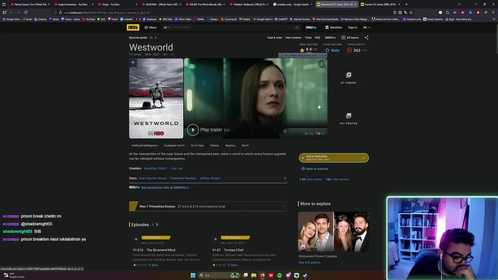Viewport: 498px width, 280px height.
Task: Open the IMDb Menu
Action: (150, 27)
